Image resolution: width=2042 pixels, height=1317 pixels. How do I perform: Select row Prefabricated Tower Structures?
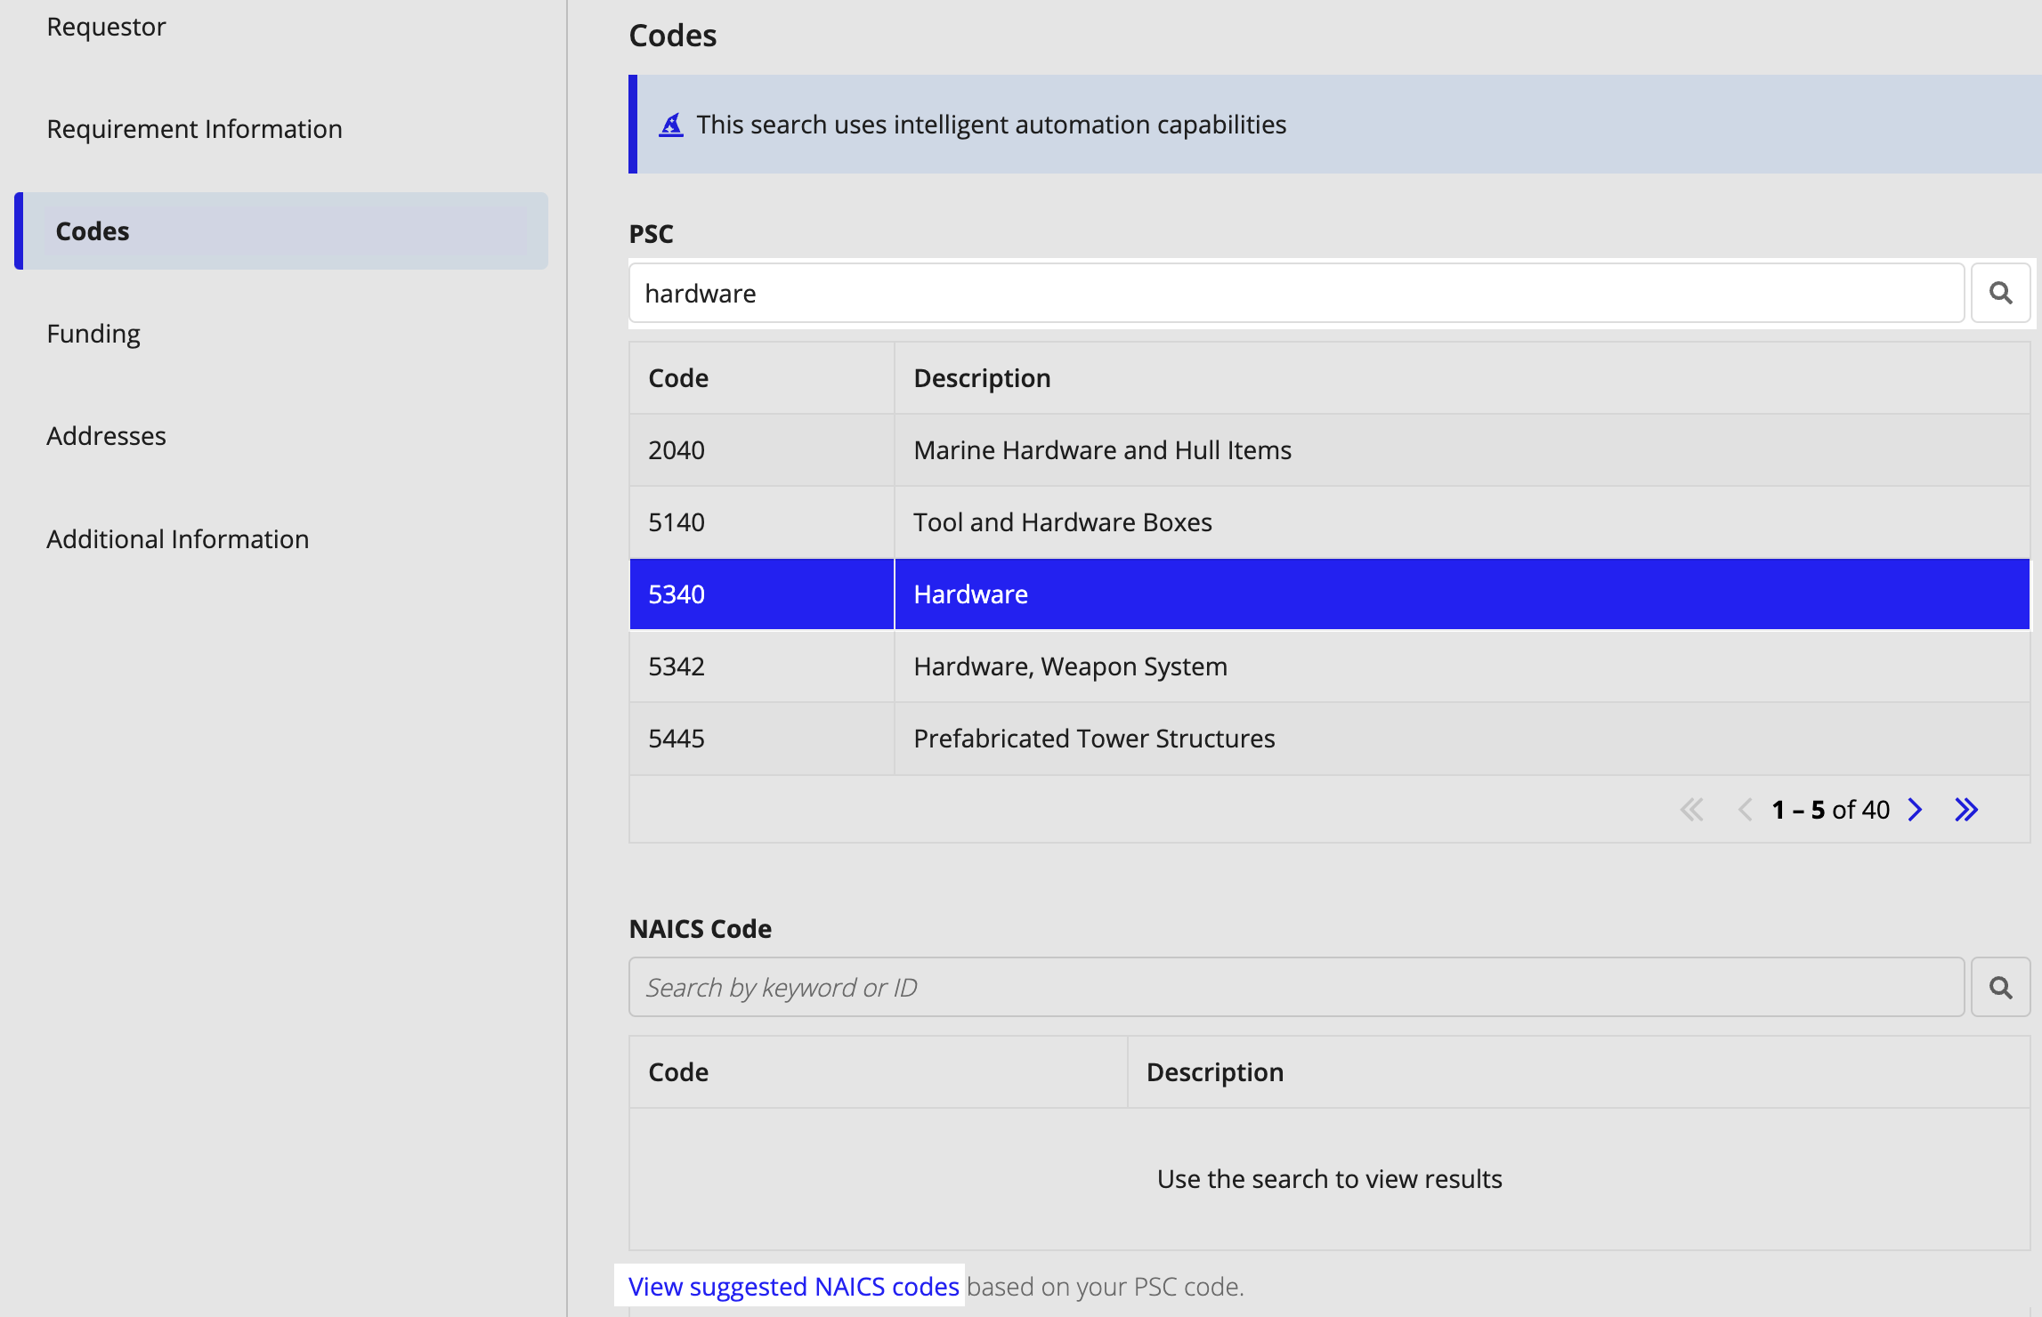[1329, 739]
